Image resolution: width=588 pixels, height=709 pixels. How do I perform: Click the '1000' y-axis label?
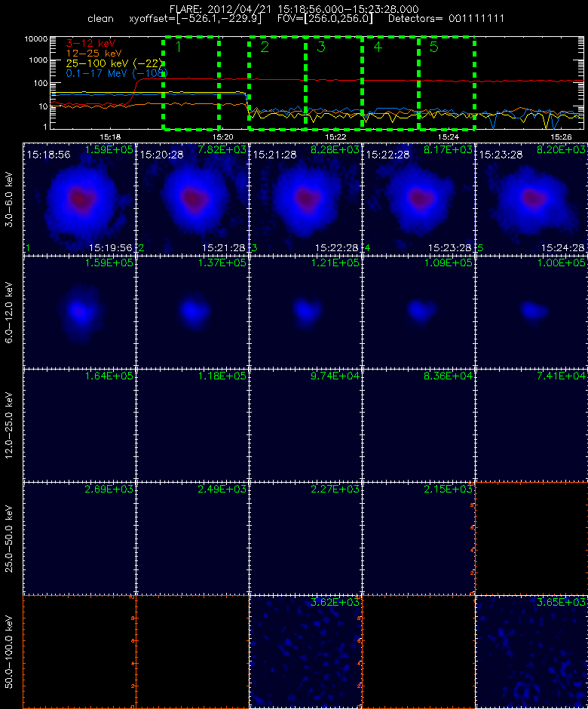pyautogui.click(x=38, y=60)
